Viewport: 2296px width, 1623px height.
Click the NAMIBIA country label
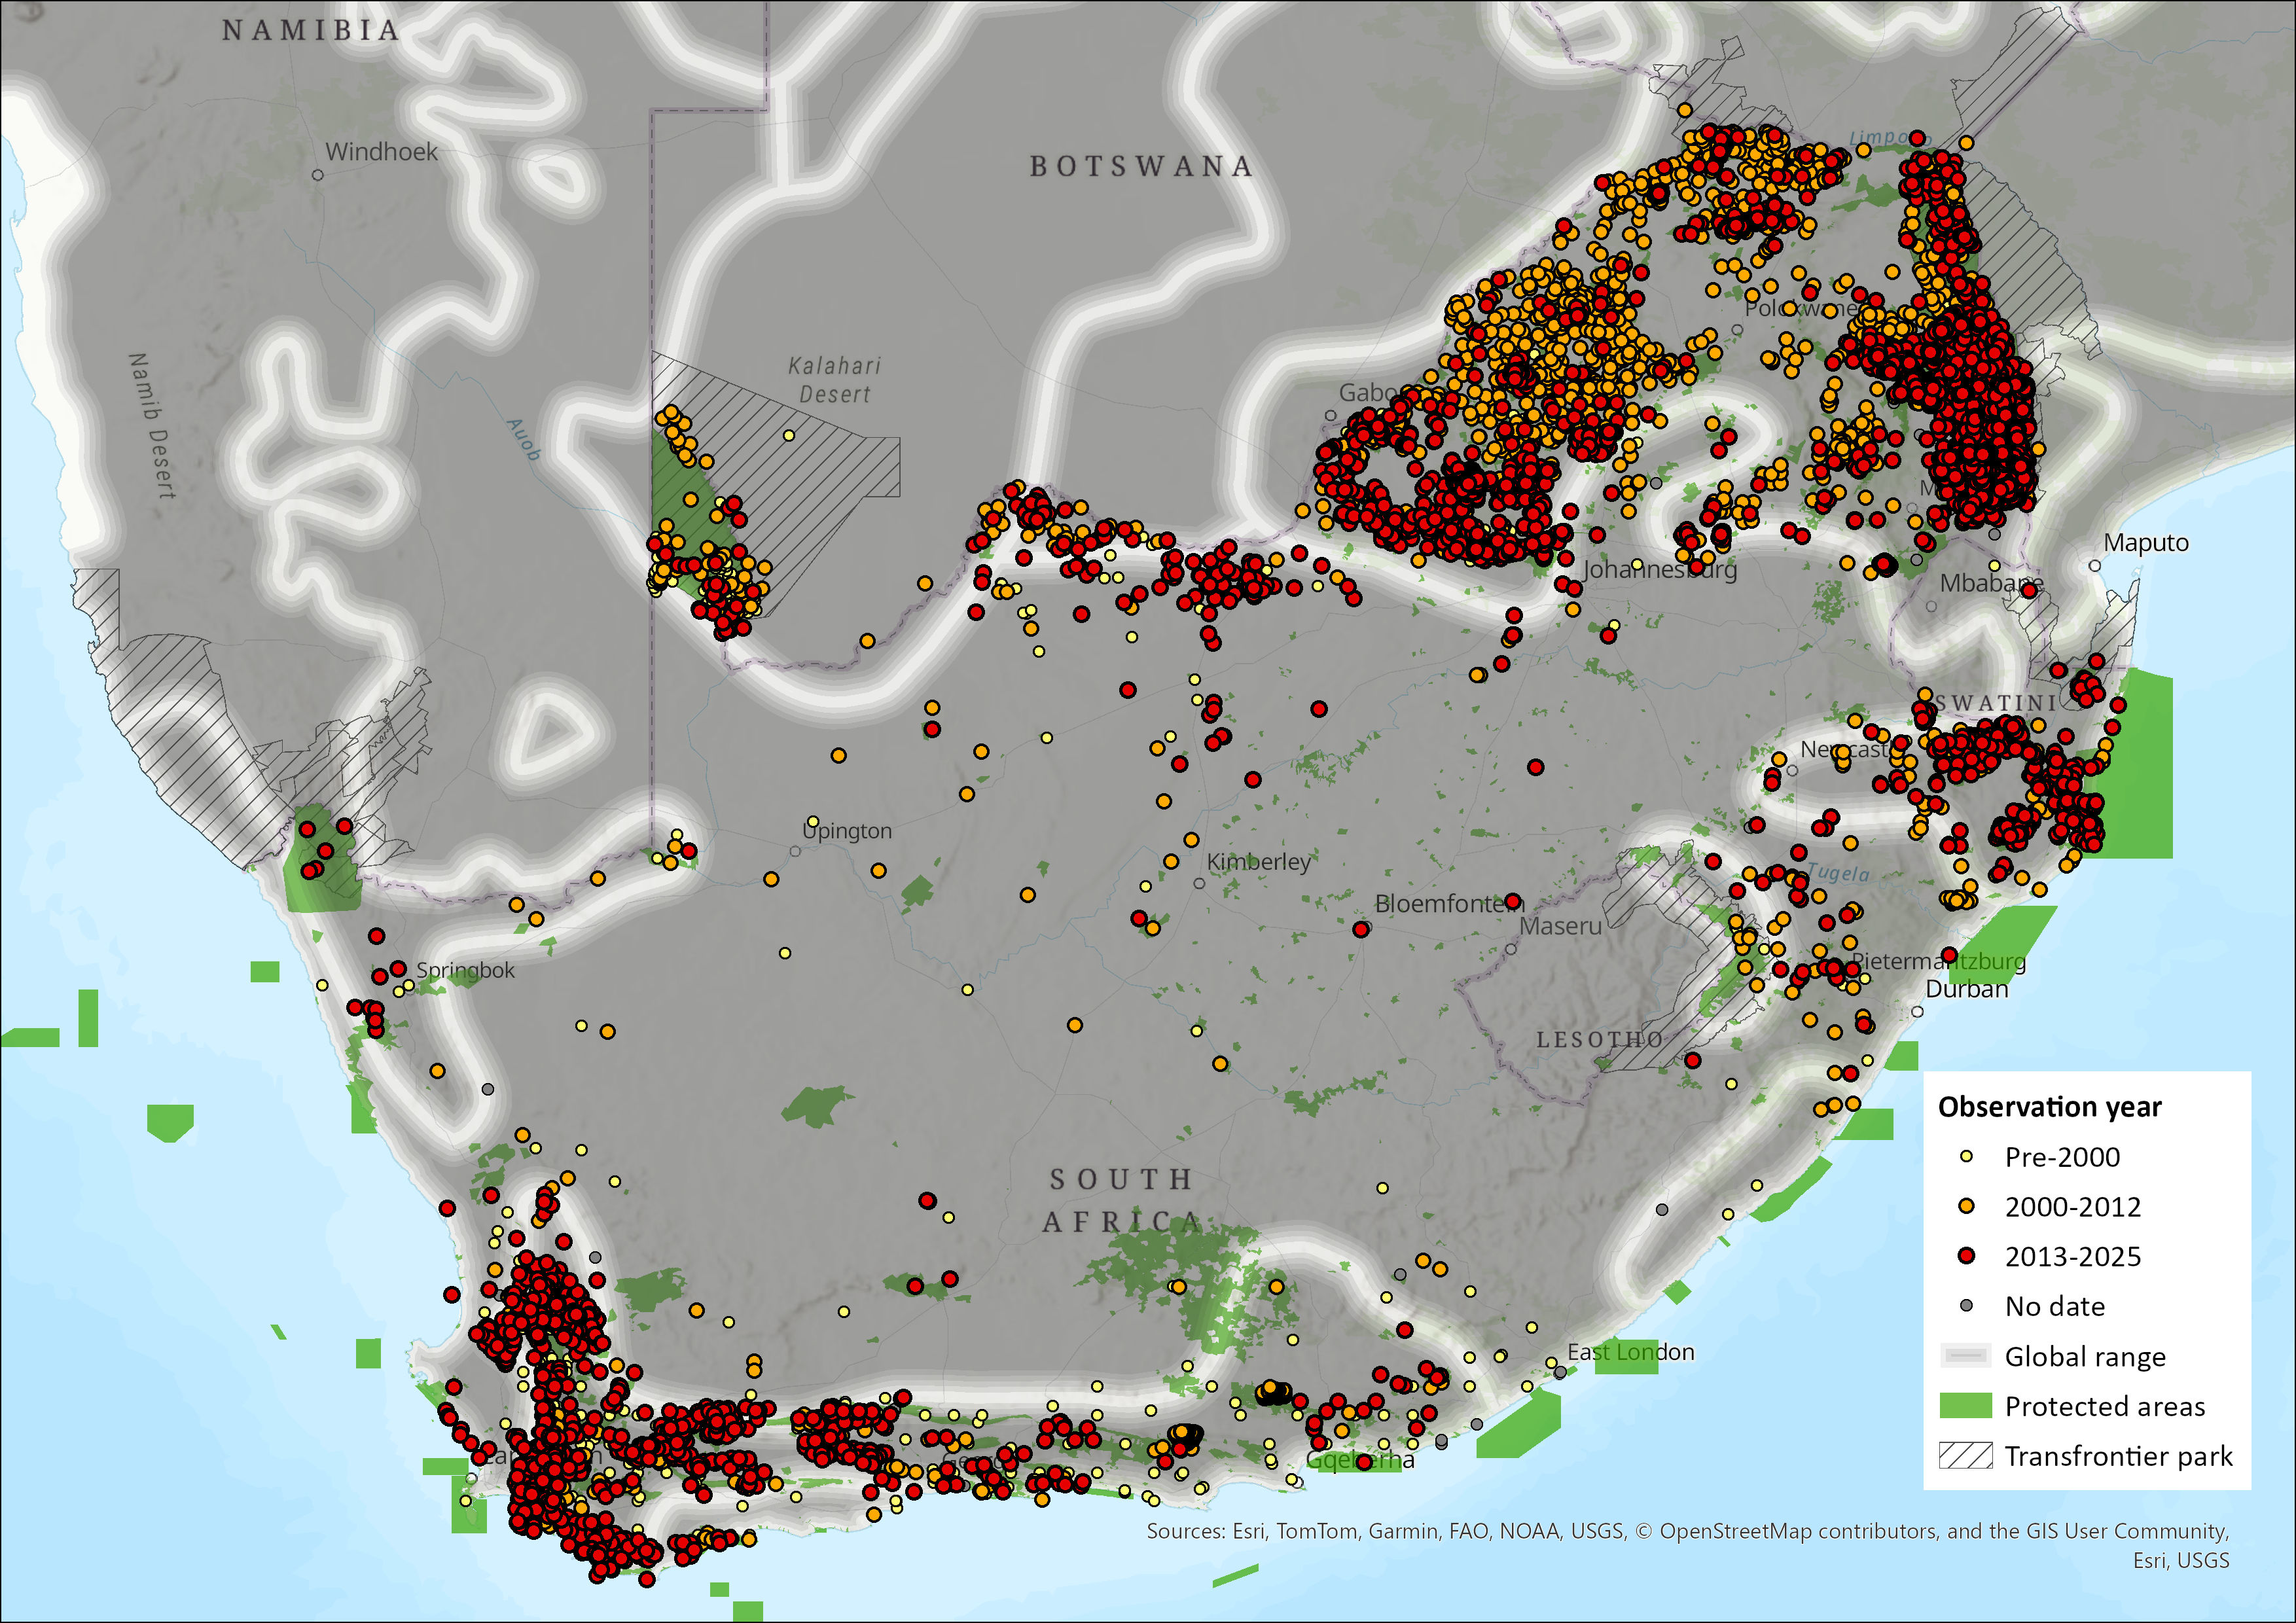pos(311,31)
